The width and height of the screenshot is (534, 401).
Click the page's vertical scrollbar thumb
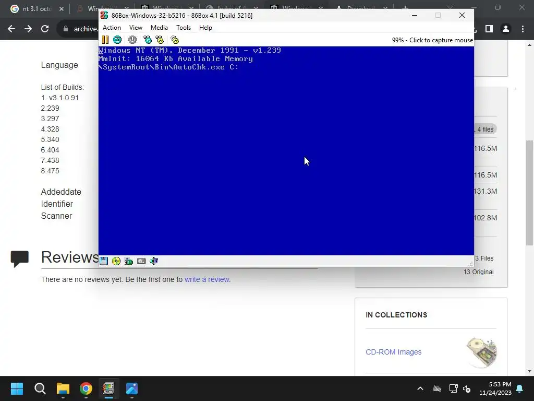pos(529,193)
